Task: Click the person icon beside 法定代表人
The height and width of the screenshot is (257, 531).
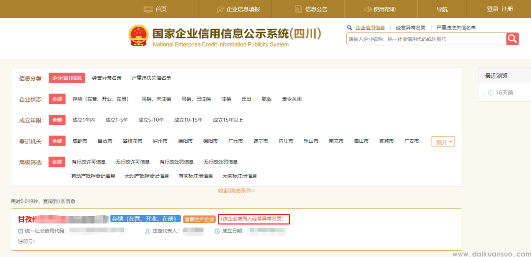Action: pos(147,231)
